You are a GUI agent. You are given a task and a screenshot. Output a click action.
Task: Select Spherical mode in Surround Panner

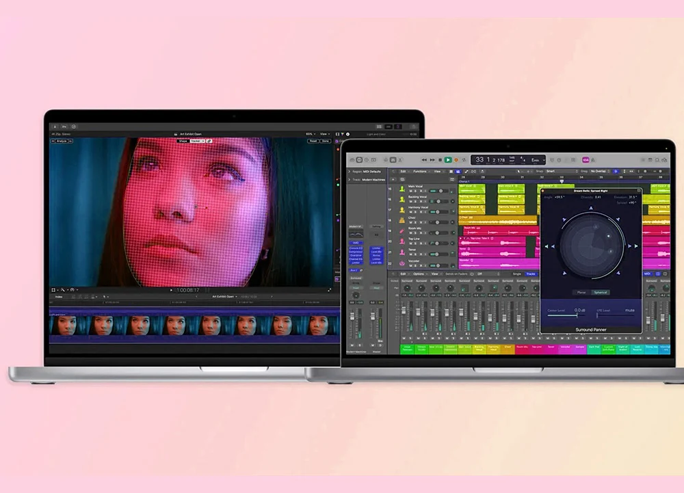click(601, 292)
